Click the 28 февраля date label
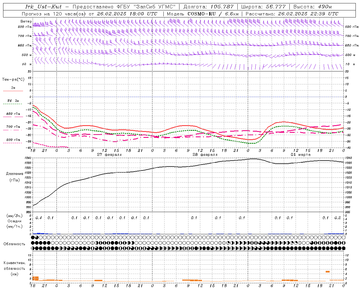 [205, 155]
